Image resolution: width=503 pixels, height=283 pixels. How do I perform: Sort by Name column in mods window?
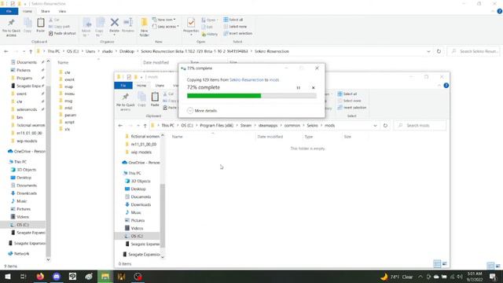click(177, 137)
